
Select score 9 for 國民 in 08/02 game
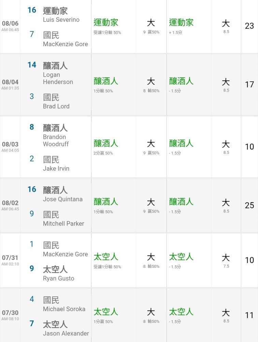[x=32, y=213]
